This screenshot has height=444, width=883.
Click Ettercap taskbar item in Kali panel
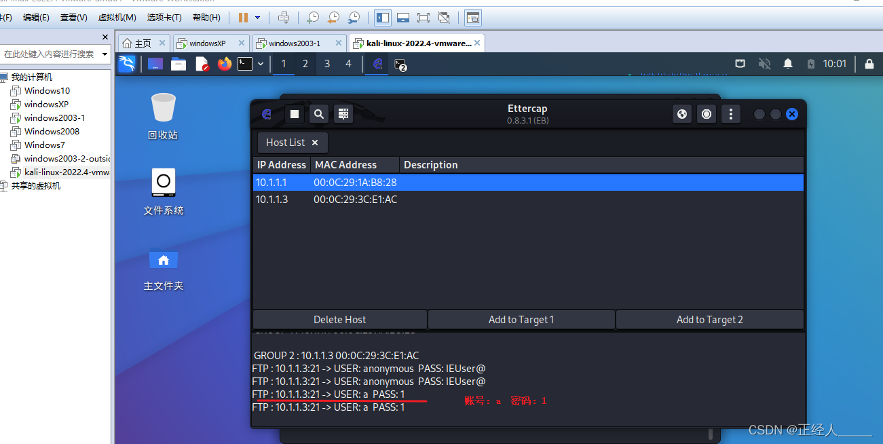coord(378,64)
